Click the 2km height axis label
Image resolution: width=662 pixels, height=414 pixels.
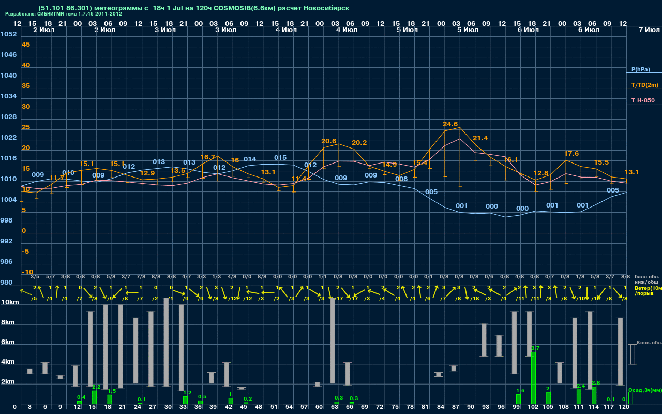click(8, 382)
